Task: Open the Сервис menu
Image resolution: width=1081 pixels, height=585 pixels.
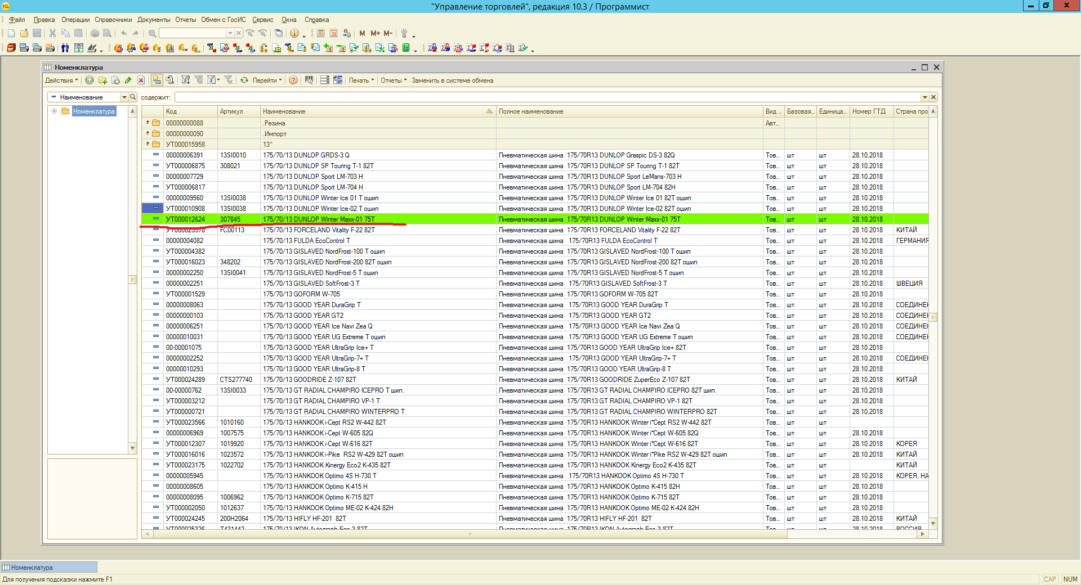Action: point(262,20)
